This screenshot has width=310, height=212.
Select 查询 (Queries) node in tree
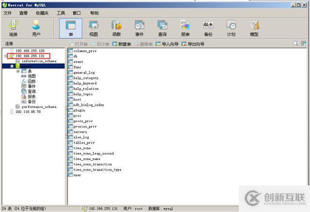(31, 92)
